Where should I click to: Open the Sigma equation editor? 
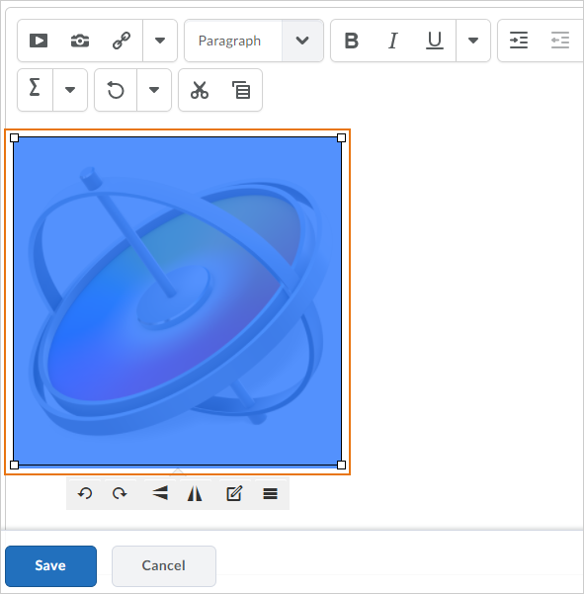pyautogui.click(x=35, y=90)
